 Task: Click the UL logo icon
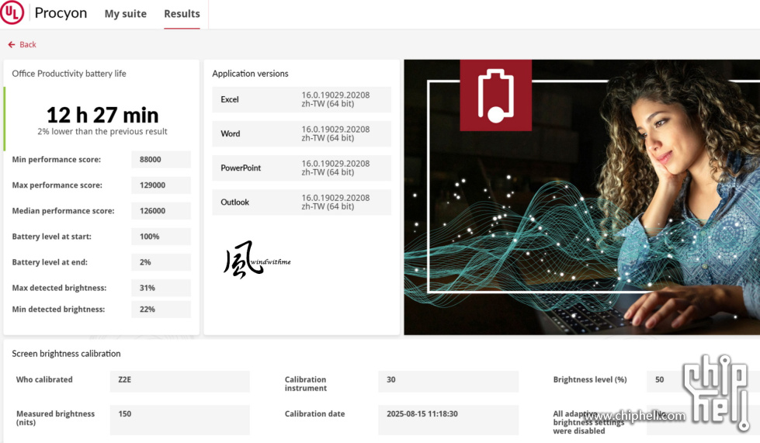[14, 14]
